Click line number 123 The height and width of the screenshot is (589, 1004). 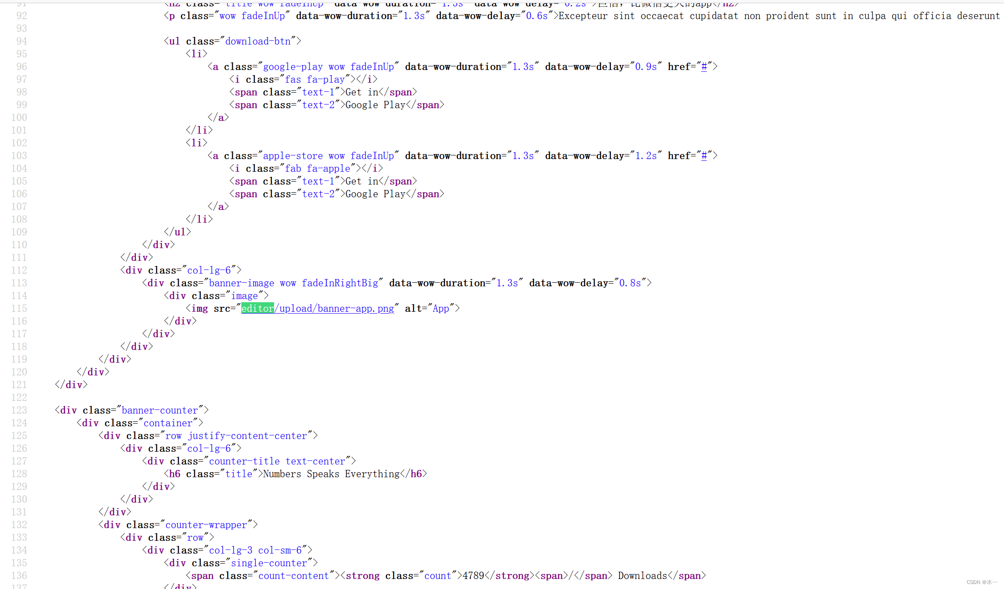pyautogui.click(x=19, y=410)
